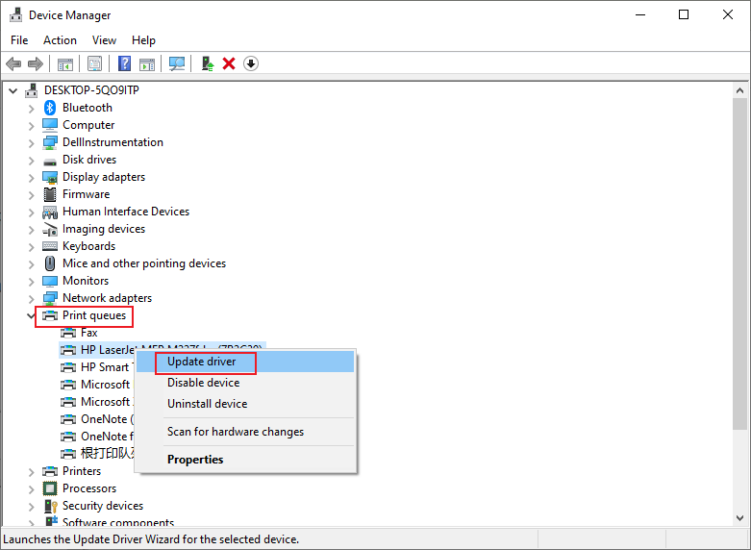This screenshot has height=550, width=751.
Task: Choose Properties from context menu
Action: click(x=245, y=460)
